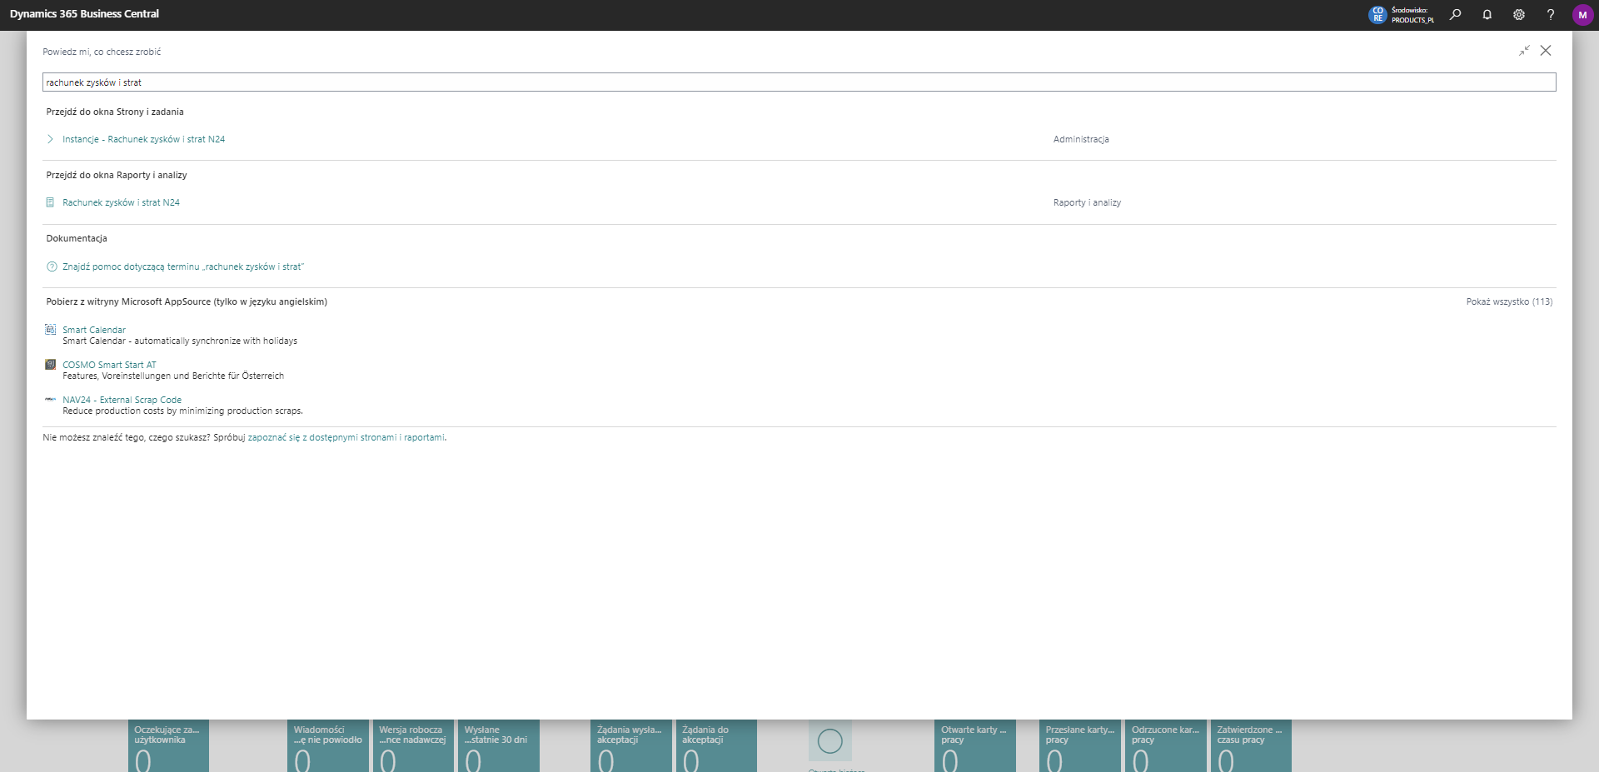Screen dimensions: 1599x772
Task: Click the report icon beside Rachunek zysków
Action: tap(50, 202)
